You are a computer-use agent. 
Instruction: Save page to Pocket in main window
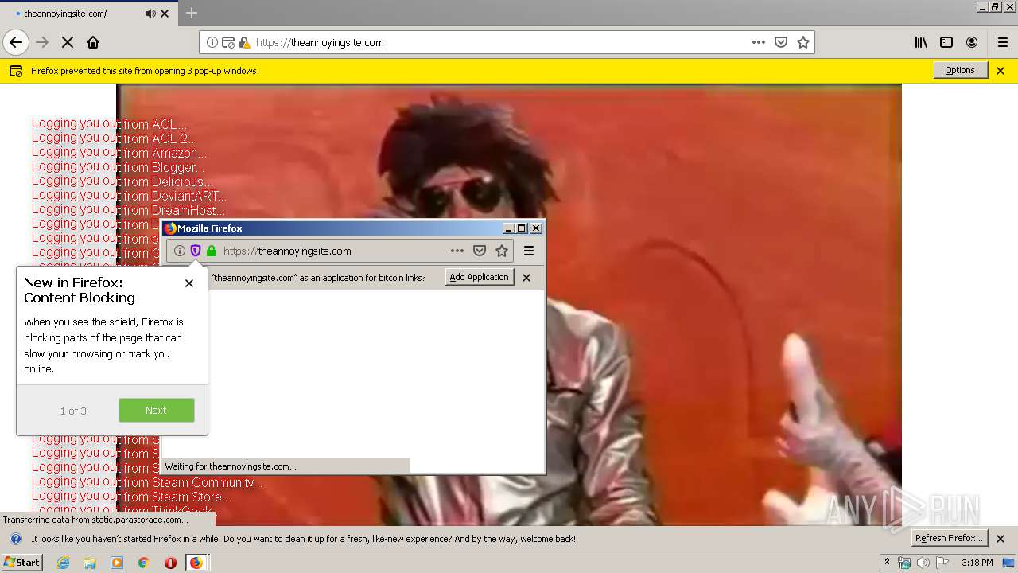(x=781, y=42)
